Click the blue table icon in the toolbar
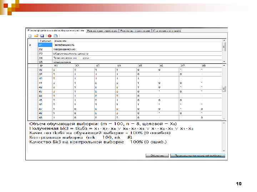Viewport: 257px width, 192px height. coord(56,36)
